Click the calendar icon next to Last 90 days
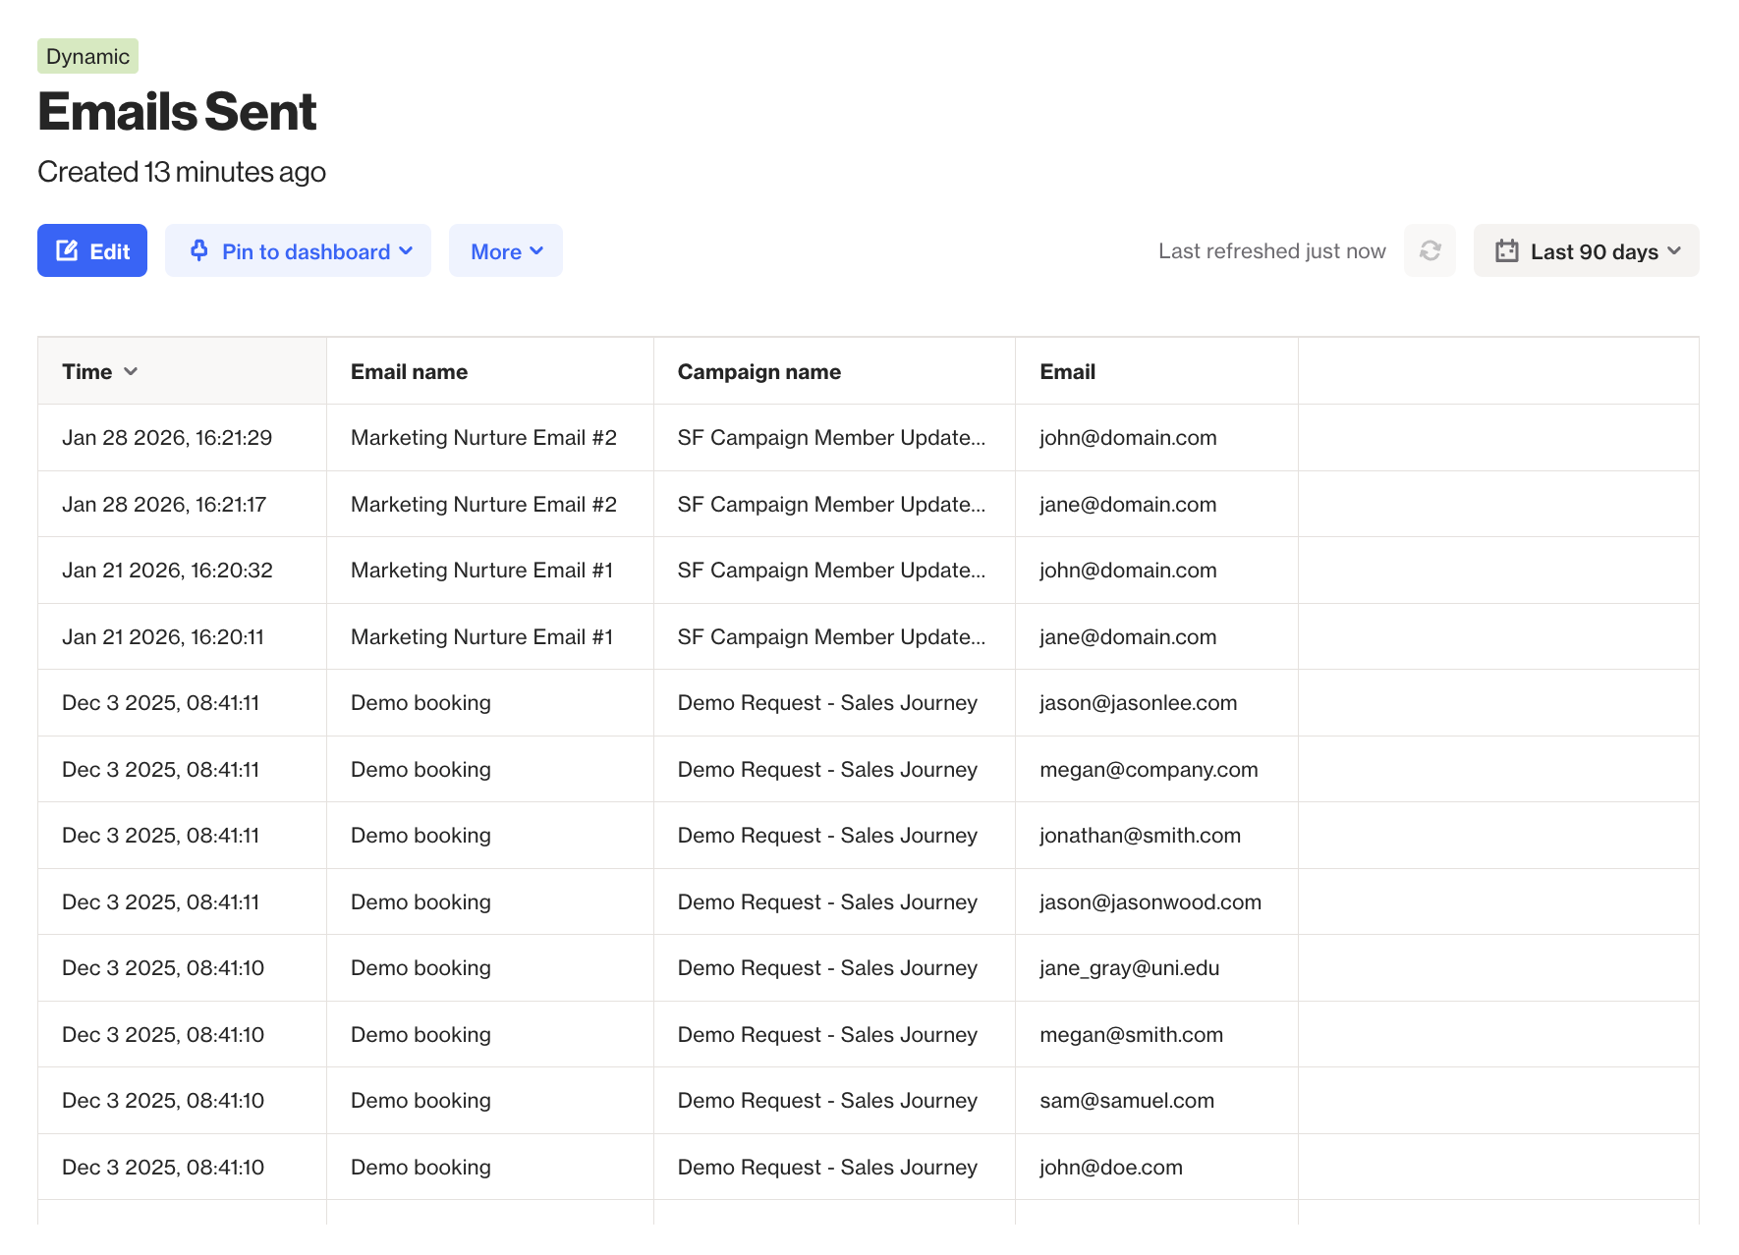The image size is (1739, 1255). click(x=1506, y=251)
